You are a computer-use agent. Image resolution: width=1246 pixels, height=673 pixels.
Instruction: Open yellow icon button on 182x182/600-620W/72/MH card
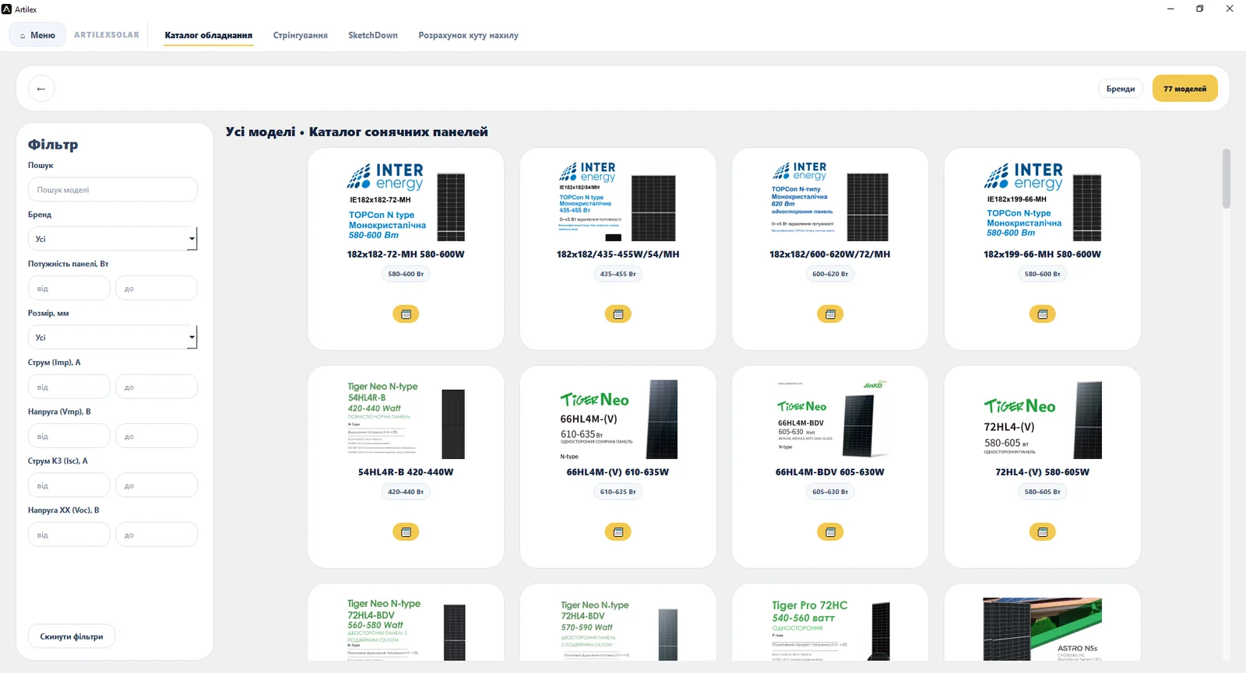(x=830, y=314)
